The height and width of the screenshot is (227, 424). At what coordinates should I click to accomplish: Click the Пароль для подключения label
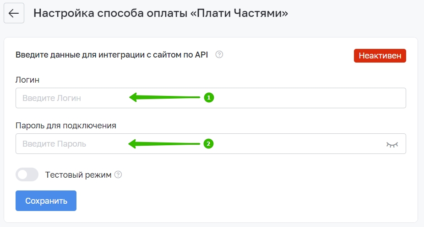click(x=66, y=125)
